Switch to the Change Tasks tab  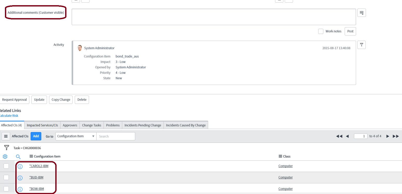91,125
